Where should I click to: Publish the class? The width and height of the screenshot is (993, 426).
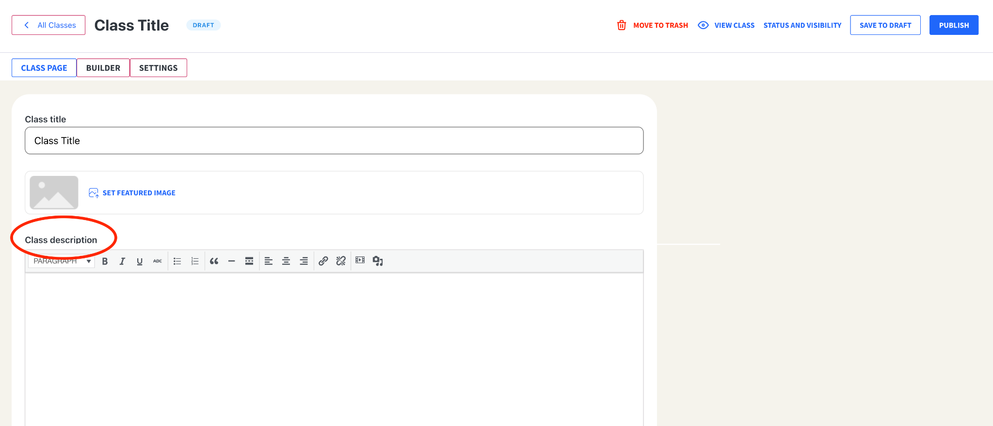tap(954, 25)
